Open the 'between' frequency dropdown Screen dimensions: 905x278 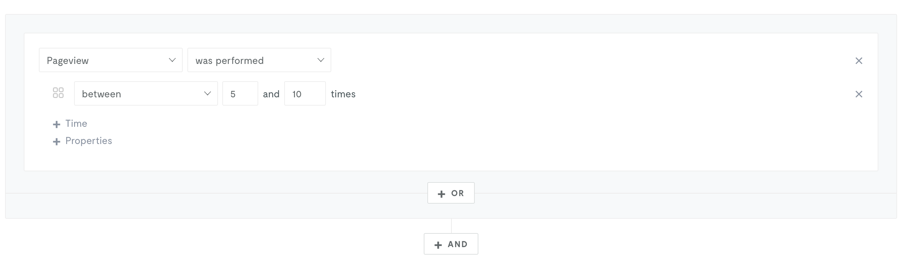pos(146,93)
